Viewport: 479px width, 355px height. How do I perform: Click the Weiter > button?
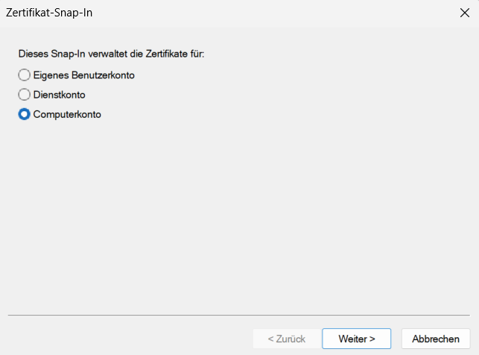357,339
